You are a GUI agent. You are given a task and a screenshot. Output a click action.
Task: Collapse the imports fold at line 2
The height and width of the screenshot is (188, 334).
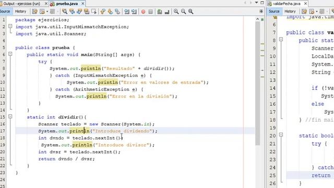coord(10,26)
